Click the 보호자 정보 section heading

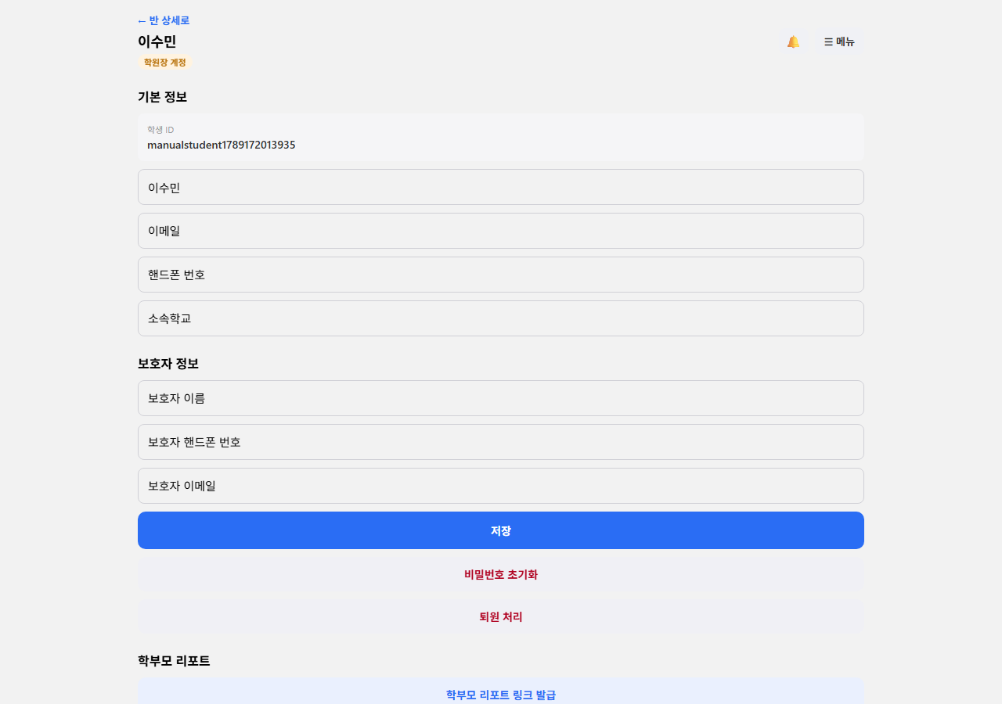[168, 364]
